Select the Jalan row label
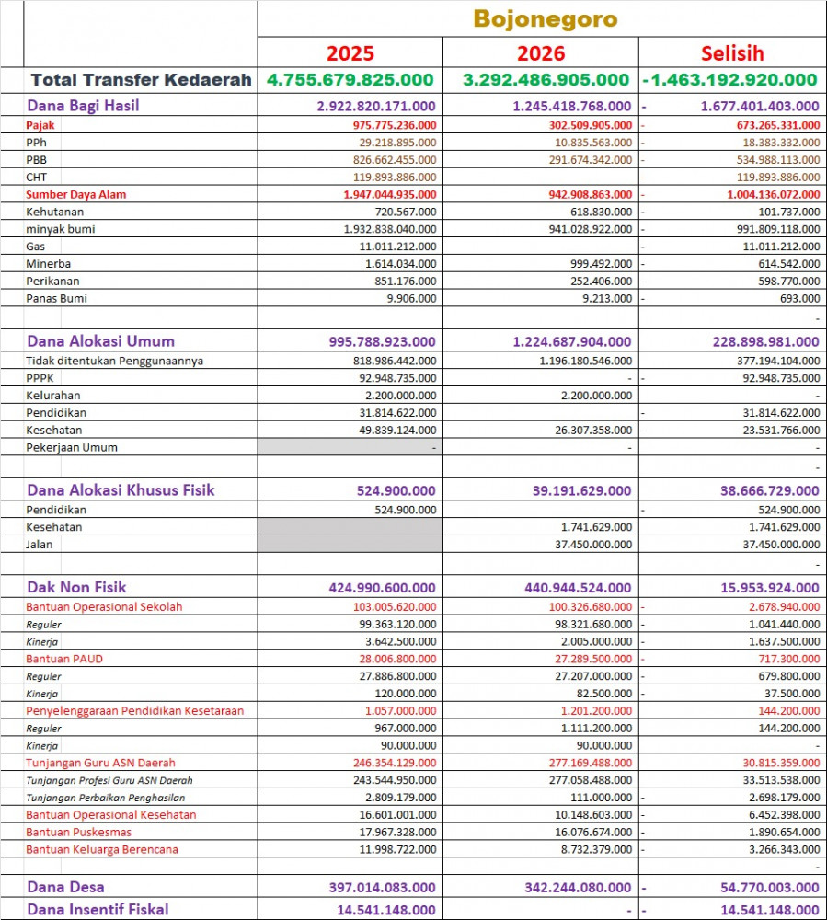The width and height of the screenshot is (827, 920). click(x=39, y=545)
